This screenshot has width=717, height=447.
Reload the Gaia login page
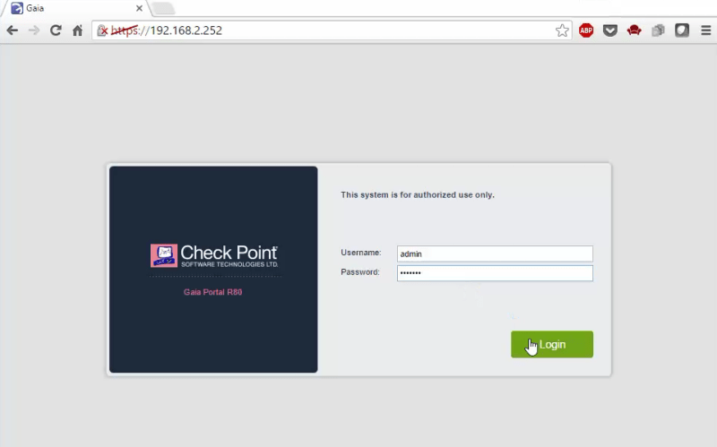click(56, 30)
